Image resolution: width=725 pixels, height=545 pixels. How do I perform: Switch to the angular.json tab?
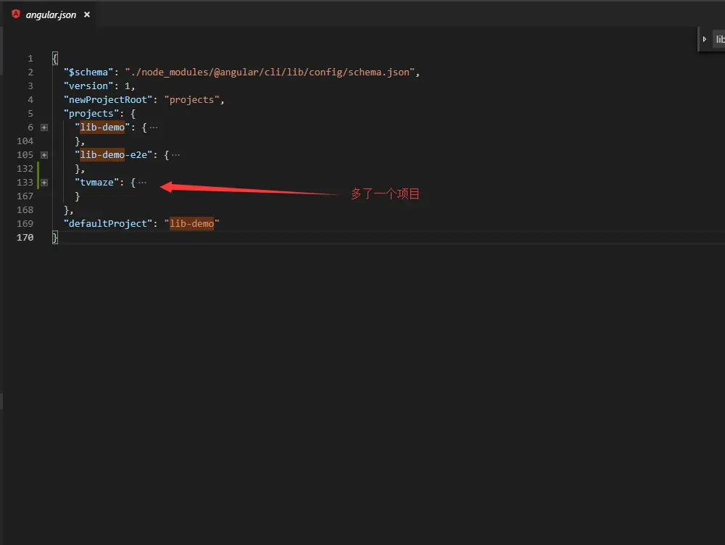51,14
